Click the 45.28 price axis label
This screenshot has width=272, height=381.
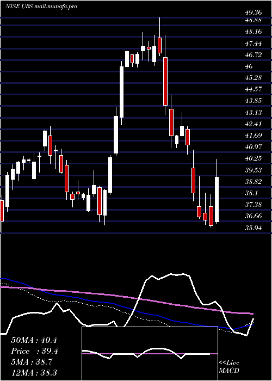[x=254, y=78]
